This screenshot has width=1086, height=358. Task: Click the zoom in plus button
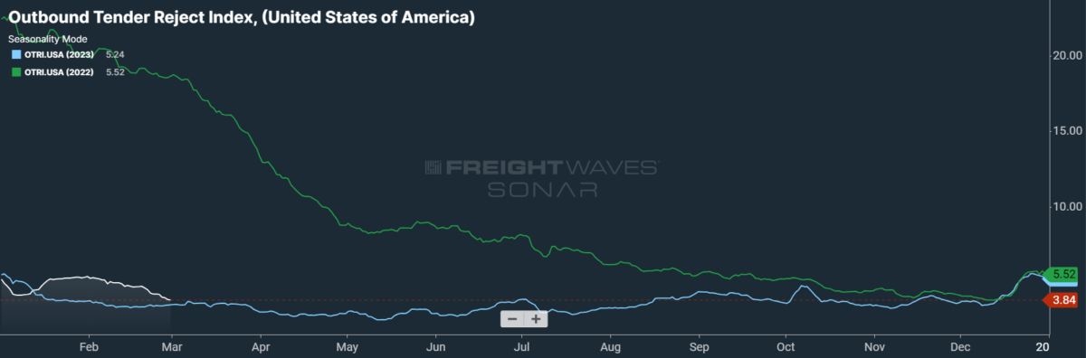[x=536, y=318]
